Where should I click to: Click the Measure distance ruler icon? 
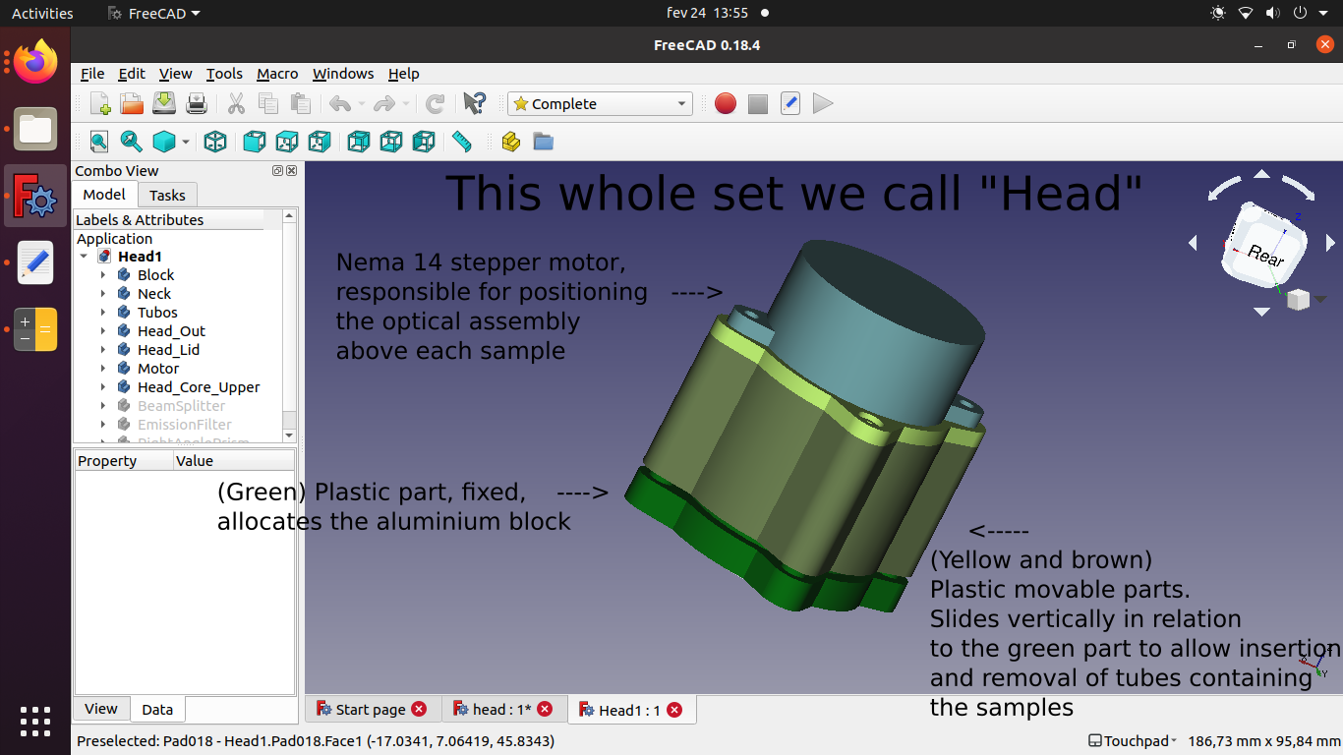tap(462, 142)
